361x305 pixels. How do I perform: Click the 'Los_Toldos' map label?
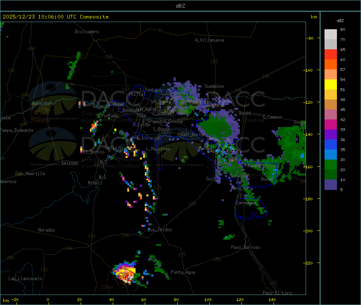click(160, 230)
